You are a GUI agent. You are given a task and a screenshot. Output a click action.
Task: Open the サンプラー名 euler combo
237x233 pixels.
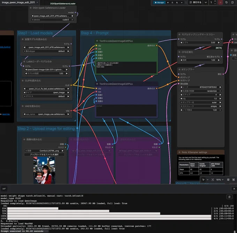coord(201,103)
